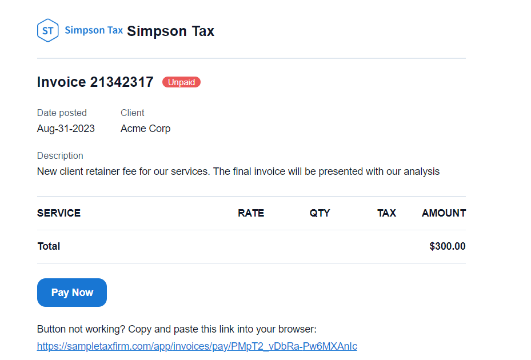Select the Acme Corp client name
531x360 pixels.
click(145, 129)
